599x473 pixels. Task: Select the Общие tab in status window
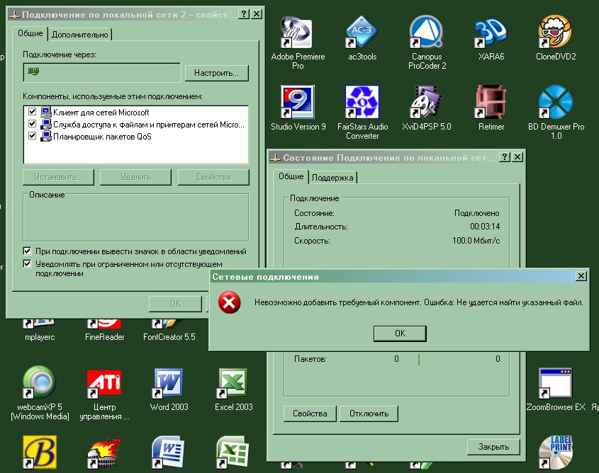tap(291, 176)
